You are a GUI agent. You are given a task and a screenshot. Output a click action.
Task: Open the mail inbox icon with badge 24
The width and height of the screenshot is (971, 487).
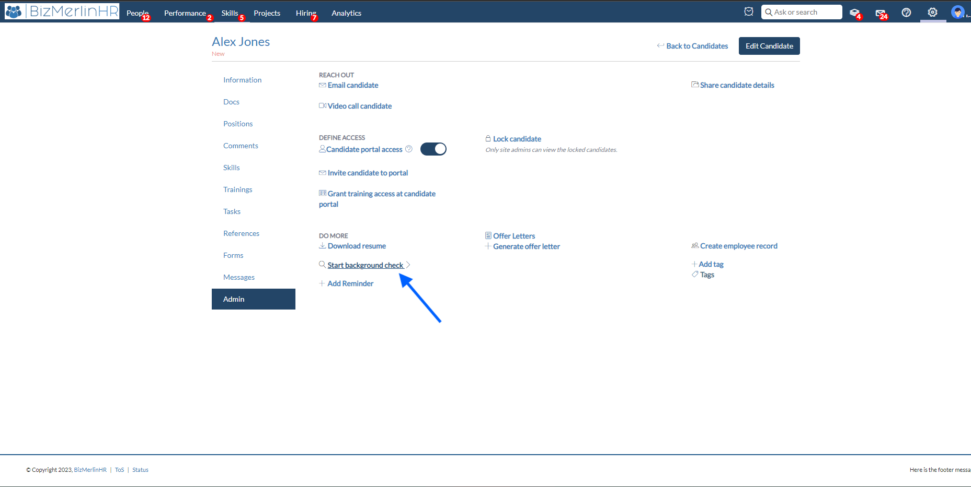click(881, 13)
